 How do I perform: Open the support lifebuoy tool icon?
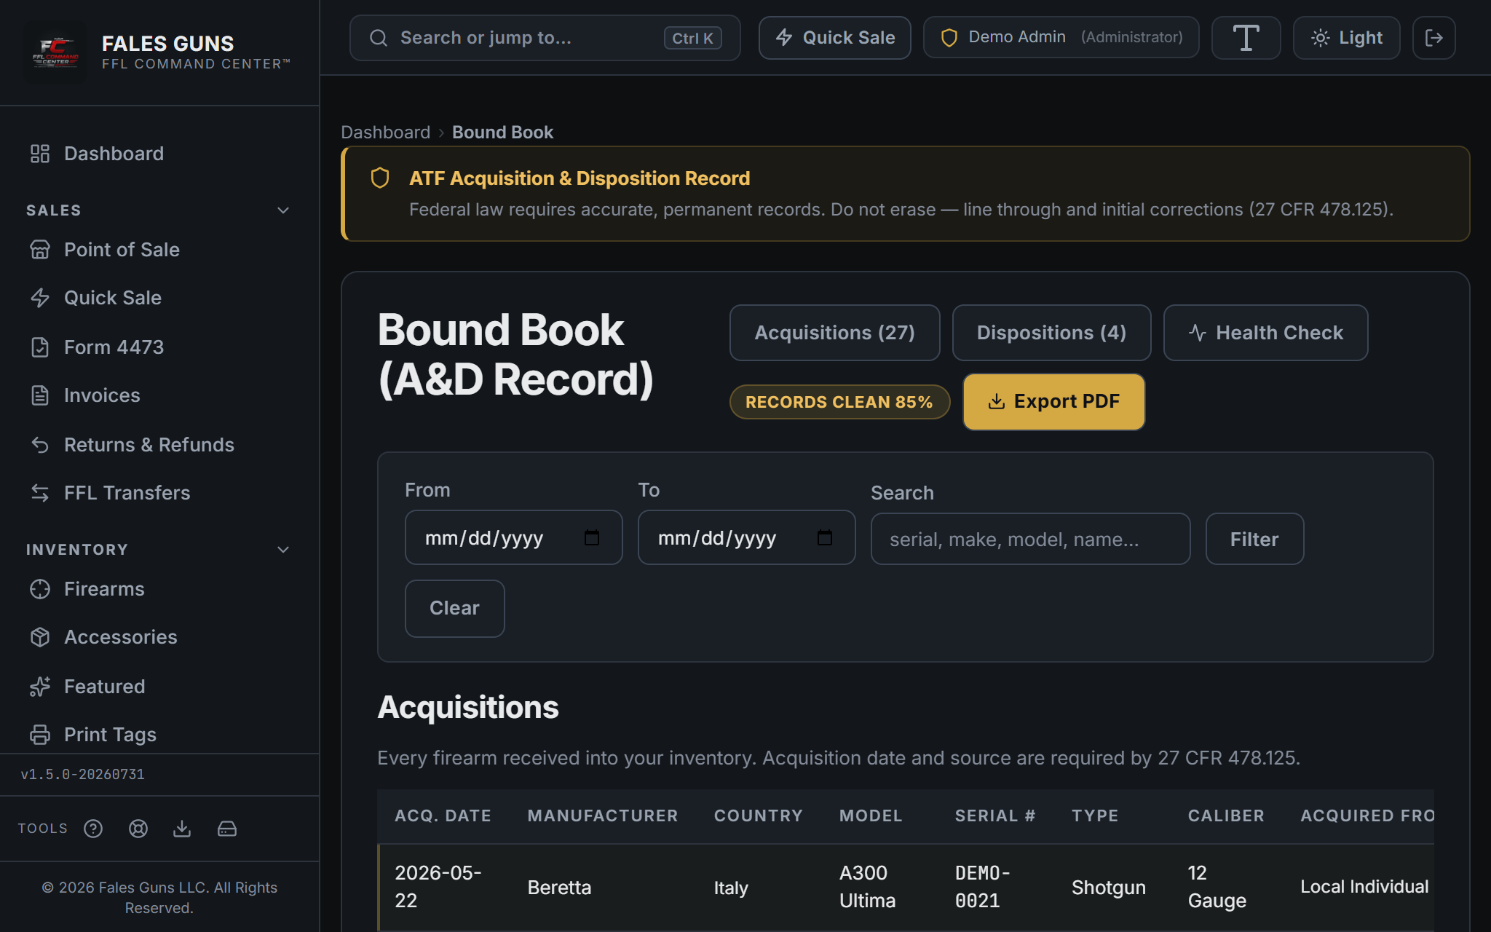click(x=138, y=829)
